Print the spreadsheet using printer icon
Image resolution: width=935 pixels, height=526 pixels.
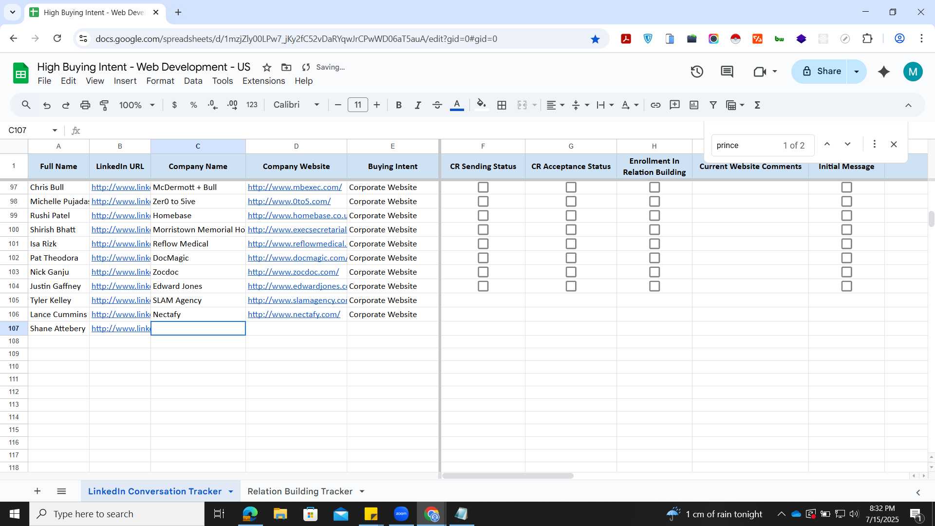click(x=85, y=105)
